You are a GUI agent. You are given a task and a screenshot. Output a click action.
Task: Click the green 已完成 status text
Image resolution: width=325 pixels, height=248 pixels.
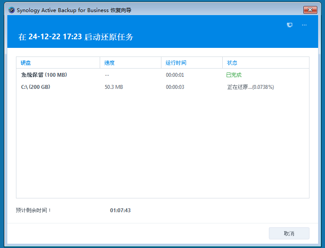[234, 75]
